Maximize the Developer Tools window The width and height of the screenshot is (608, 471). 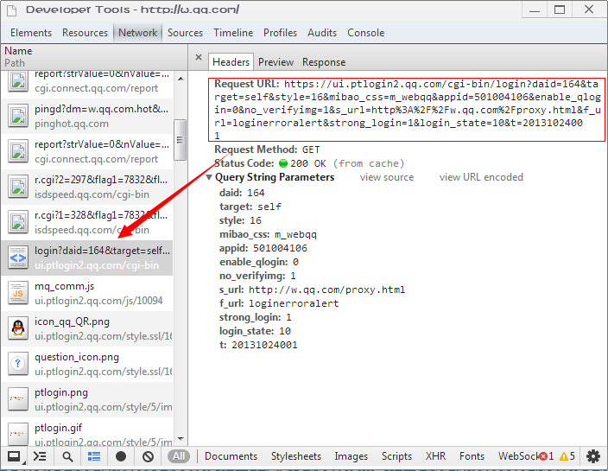click(560, 10)
